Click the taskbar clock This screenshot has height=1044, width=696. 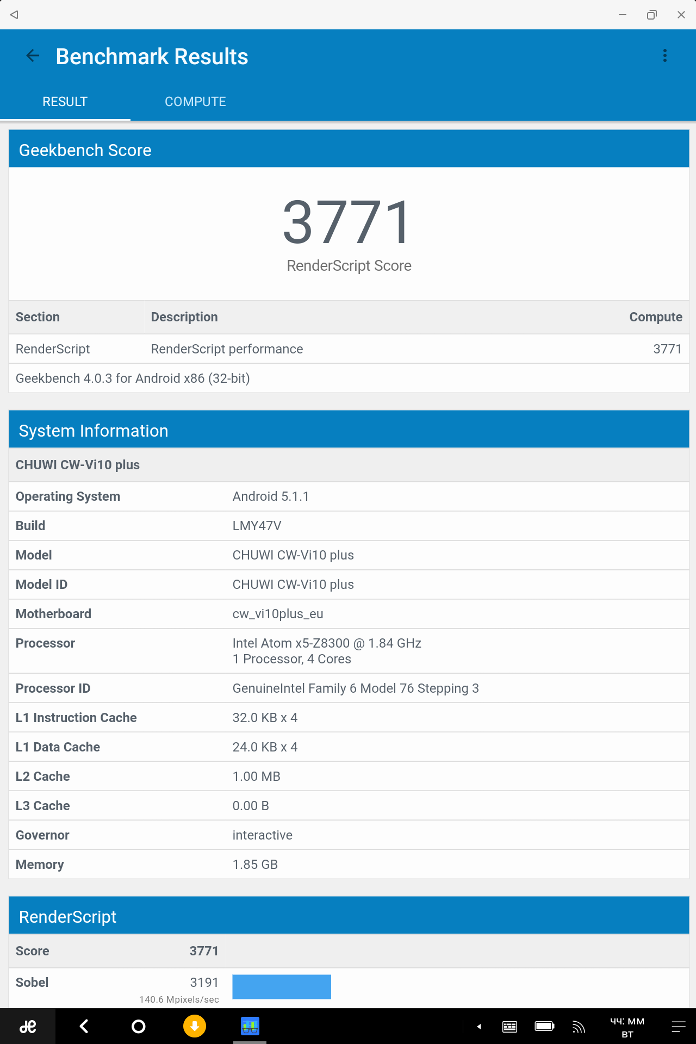pos(627,1027)
